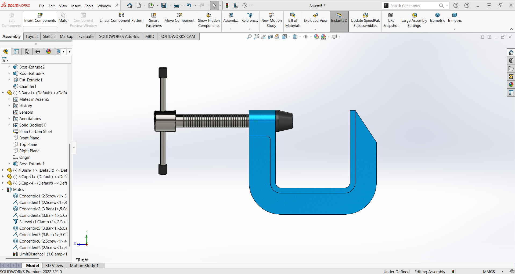Start a New Motion Study
Image resolution: width=515 pixels, height=274 pixels.
[271, 20]
